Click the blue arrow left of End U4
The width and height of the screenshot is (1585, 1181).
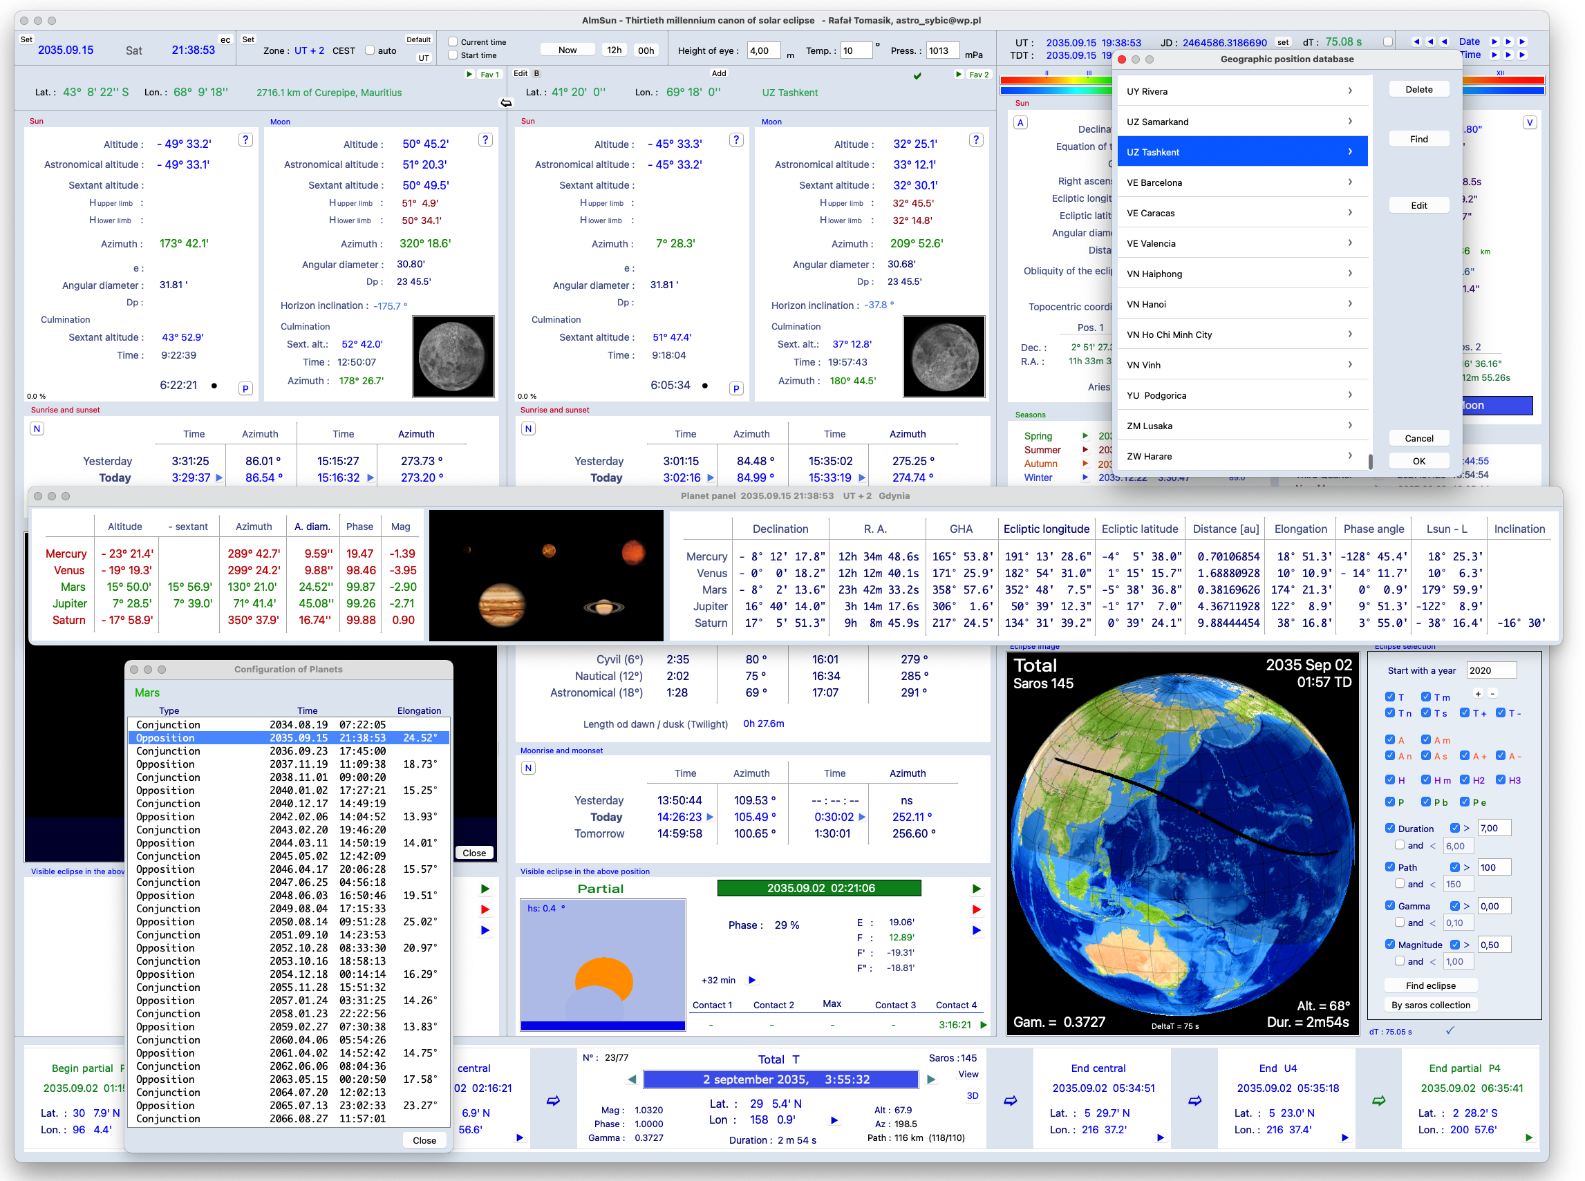[x=1194, y=1101]
